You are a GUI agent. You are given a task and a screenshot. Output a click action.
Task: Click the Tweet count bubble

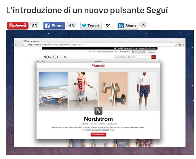point(108,25)
